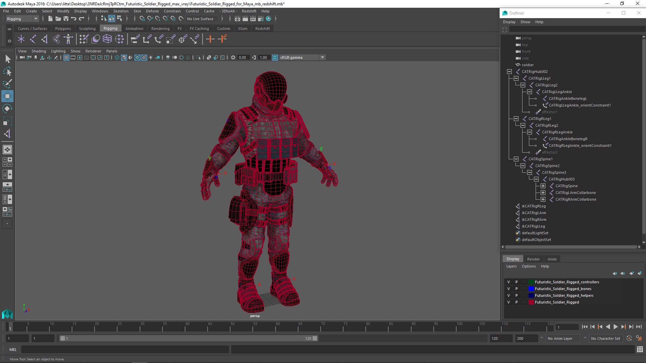Click the Quick Rig human figure icon
This screenshot has height=363, width=646.
click(x=68, y=39)
